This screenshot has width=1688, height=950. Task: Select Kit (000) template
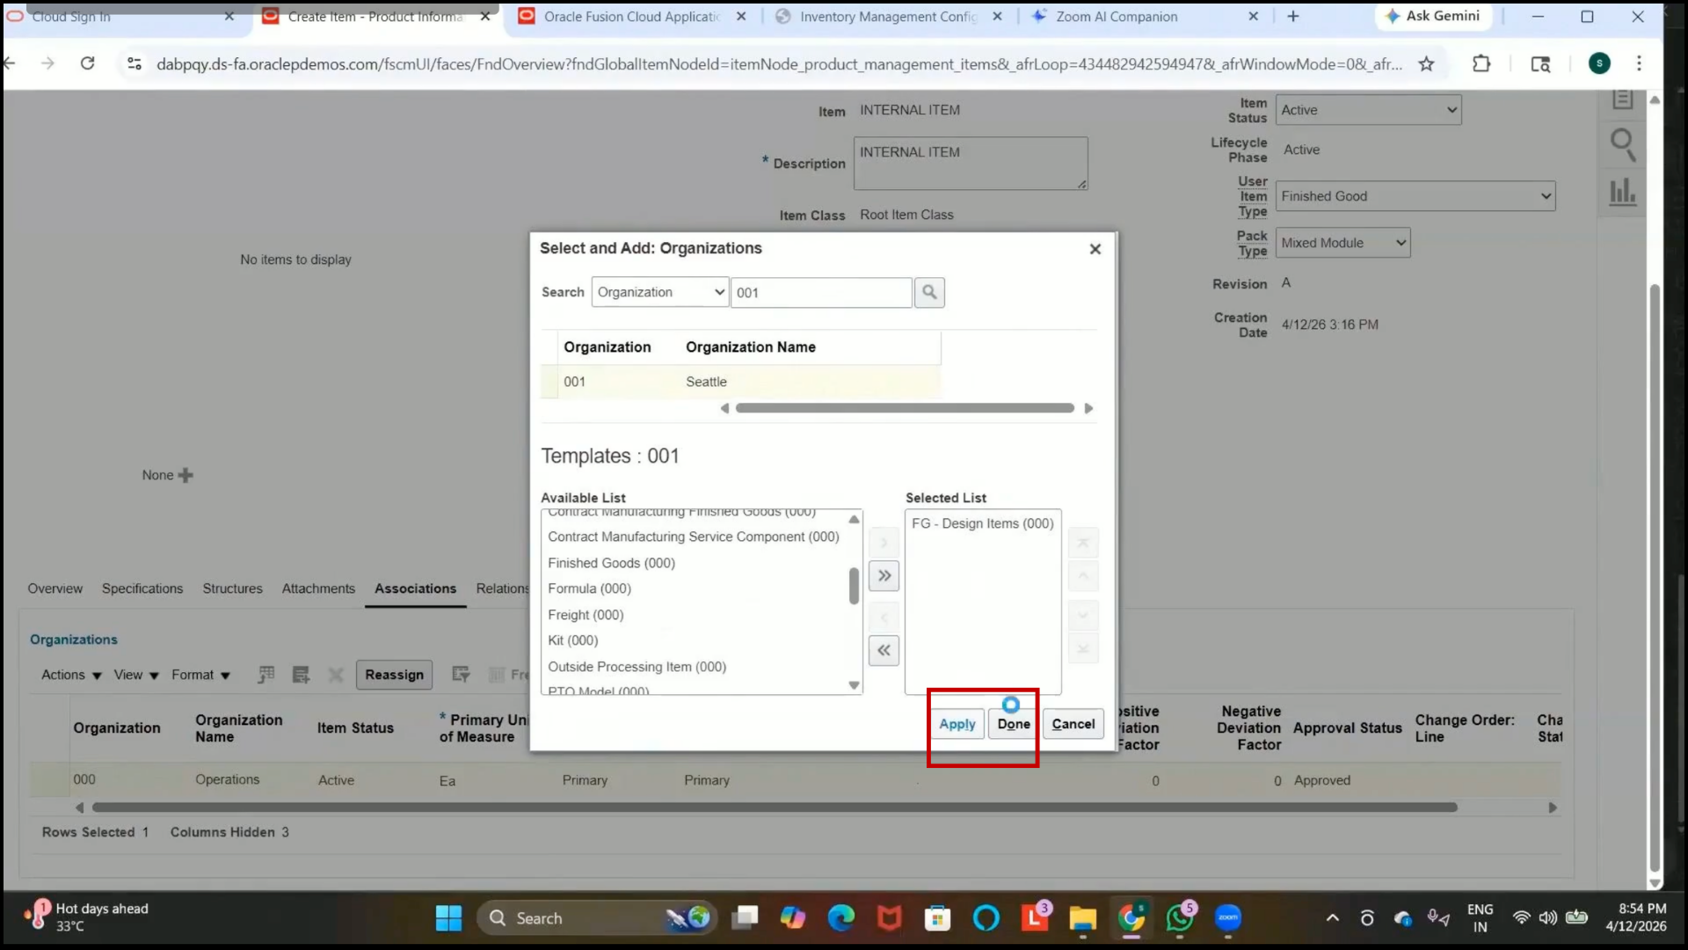pyautogui.click(x=572, y=640)
